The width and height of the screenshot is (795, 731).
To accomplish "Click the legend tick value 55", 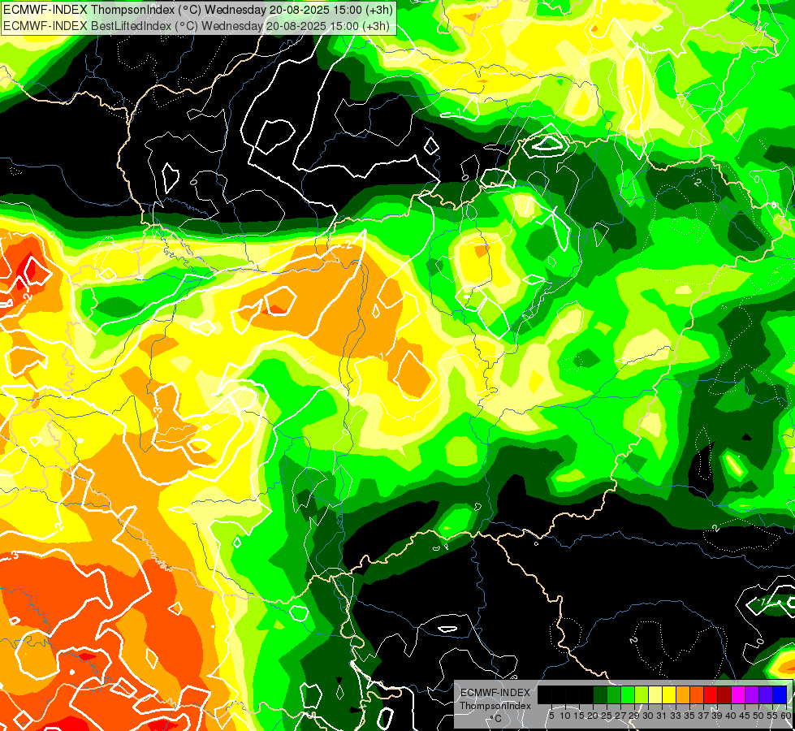I will click(x=771, y=716).
